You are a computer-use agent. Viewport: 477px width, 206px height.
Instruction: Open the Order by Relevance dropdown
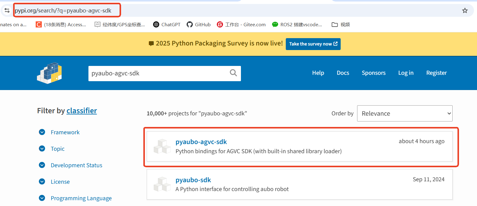[405, 114]
